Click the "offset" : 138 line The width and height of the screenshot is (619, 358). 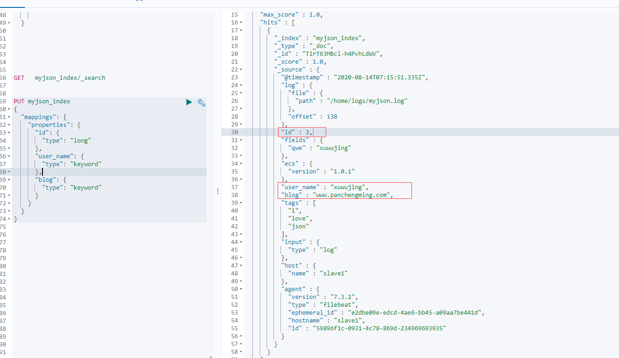pyautogui.click(x=313, y=117)
